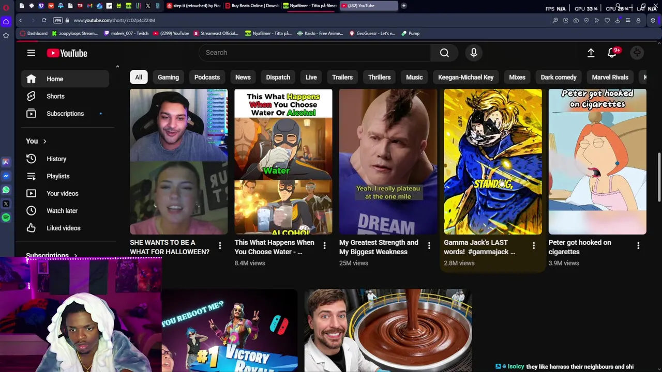
Task: Select the Live filter chip
Action: point(311,77)
